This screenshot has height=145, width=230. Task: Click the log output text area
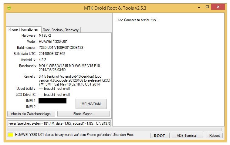coord(168,69)
